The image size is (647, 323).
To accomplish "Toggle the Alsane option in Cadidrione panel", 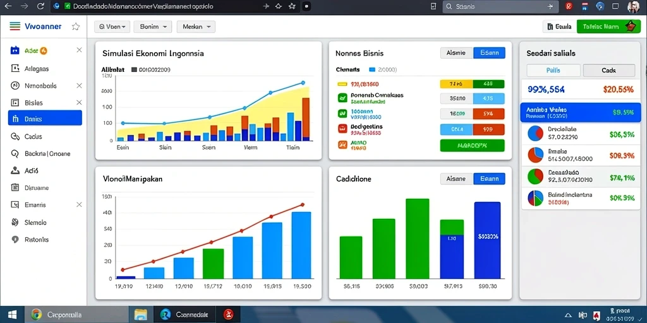I will point(456,179).
